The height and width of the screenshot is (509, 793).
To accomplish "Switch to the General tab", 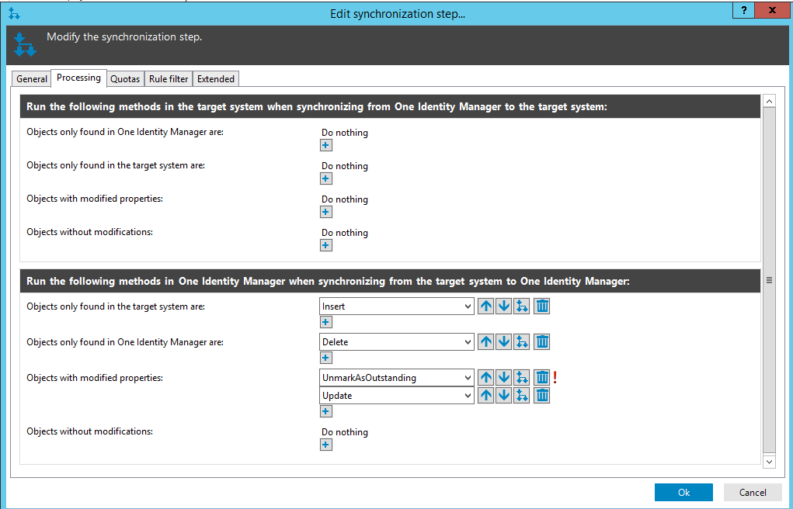I will (31, 79).
